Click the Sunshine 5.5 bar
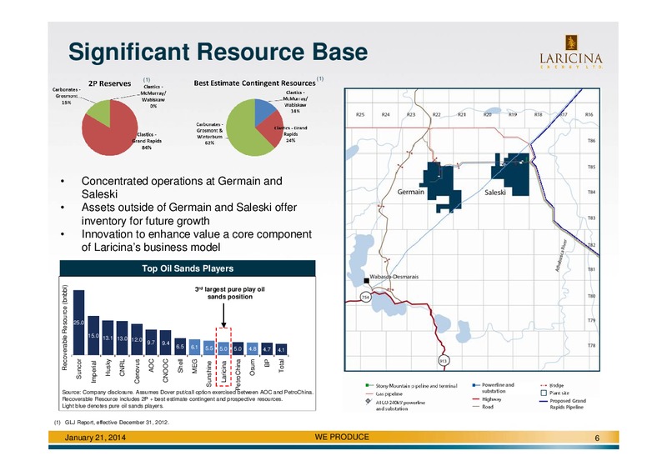667x471 pixels. 209,348
